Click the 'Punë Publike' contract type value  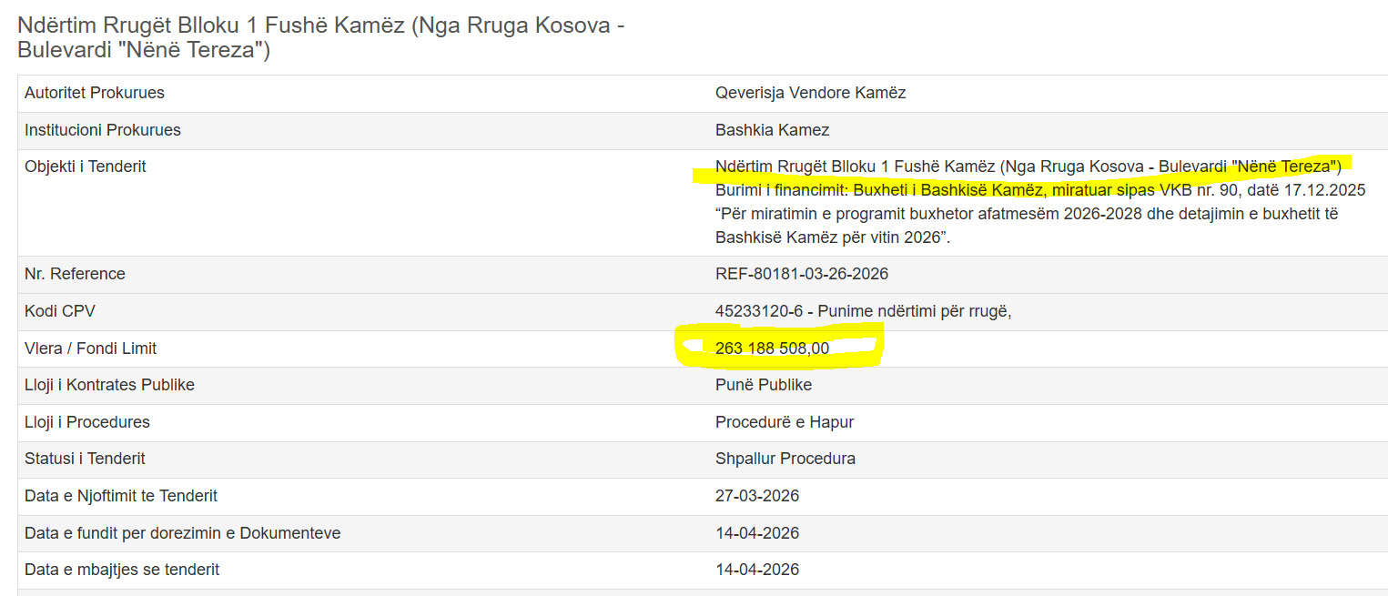pos(764,385)
